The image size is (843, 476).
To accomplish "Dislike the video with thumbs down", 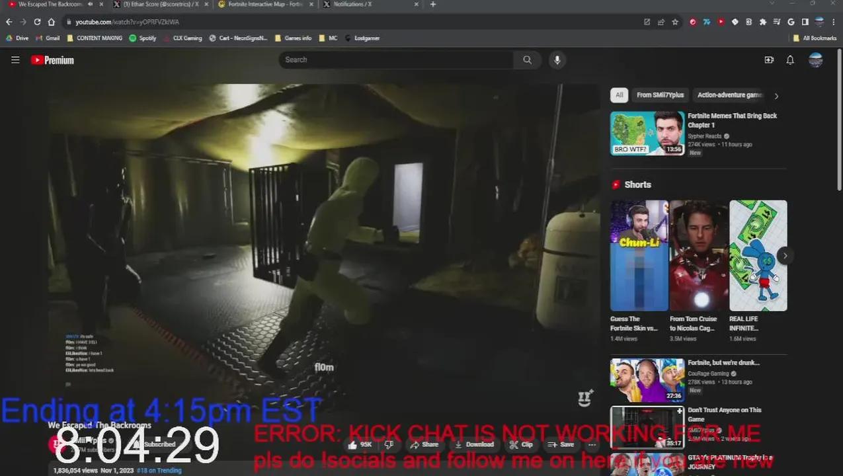I will click(x=389, y=445).
